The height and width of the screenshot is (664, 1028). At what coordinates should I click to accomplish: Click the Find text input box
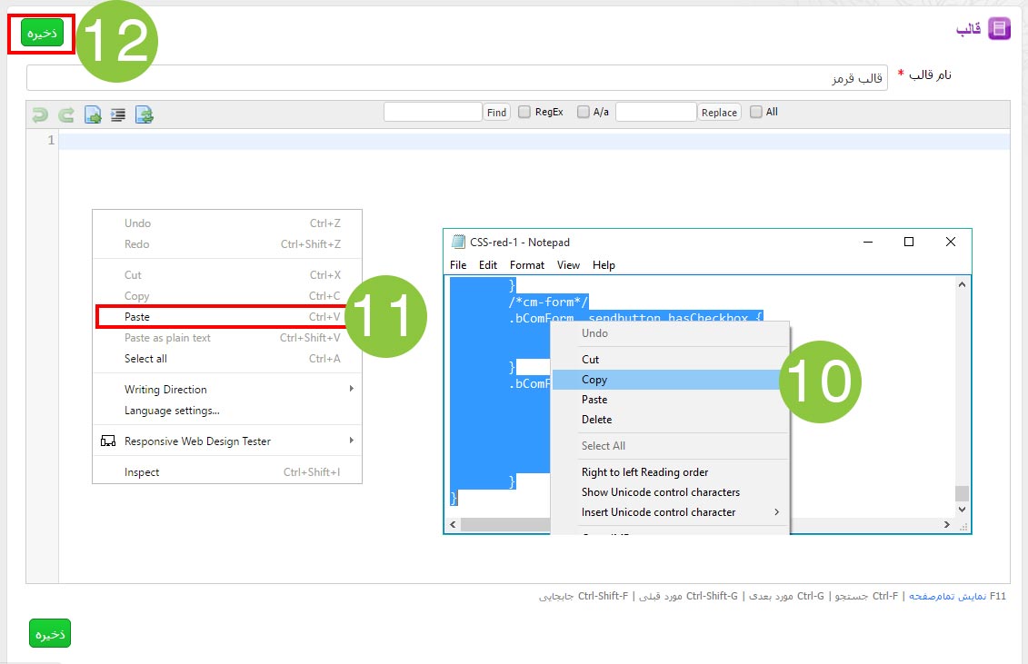tap(433, 112)
